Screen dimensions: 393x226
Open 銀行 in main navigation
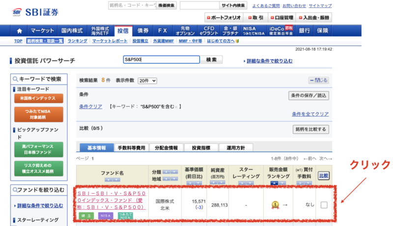point(304,31)
